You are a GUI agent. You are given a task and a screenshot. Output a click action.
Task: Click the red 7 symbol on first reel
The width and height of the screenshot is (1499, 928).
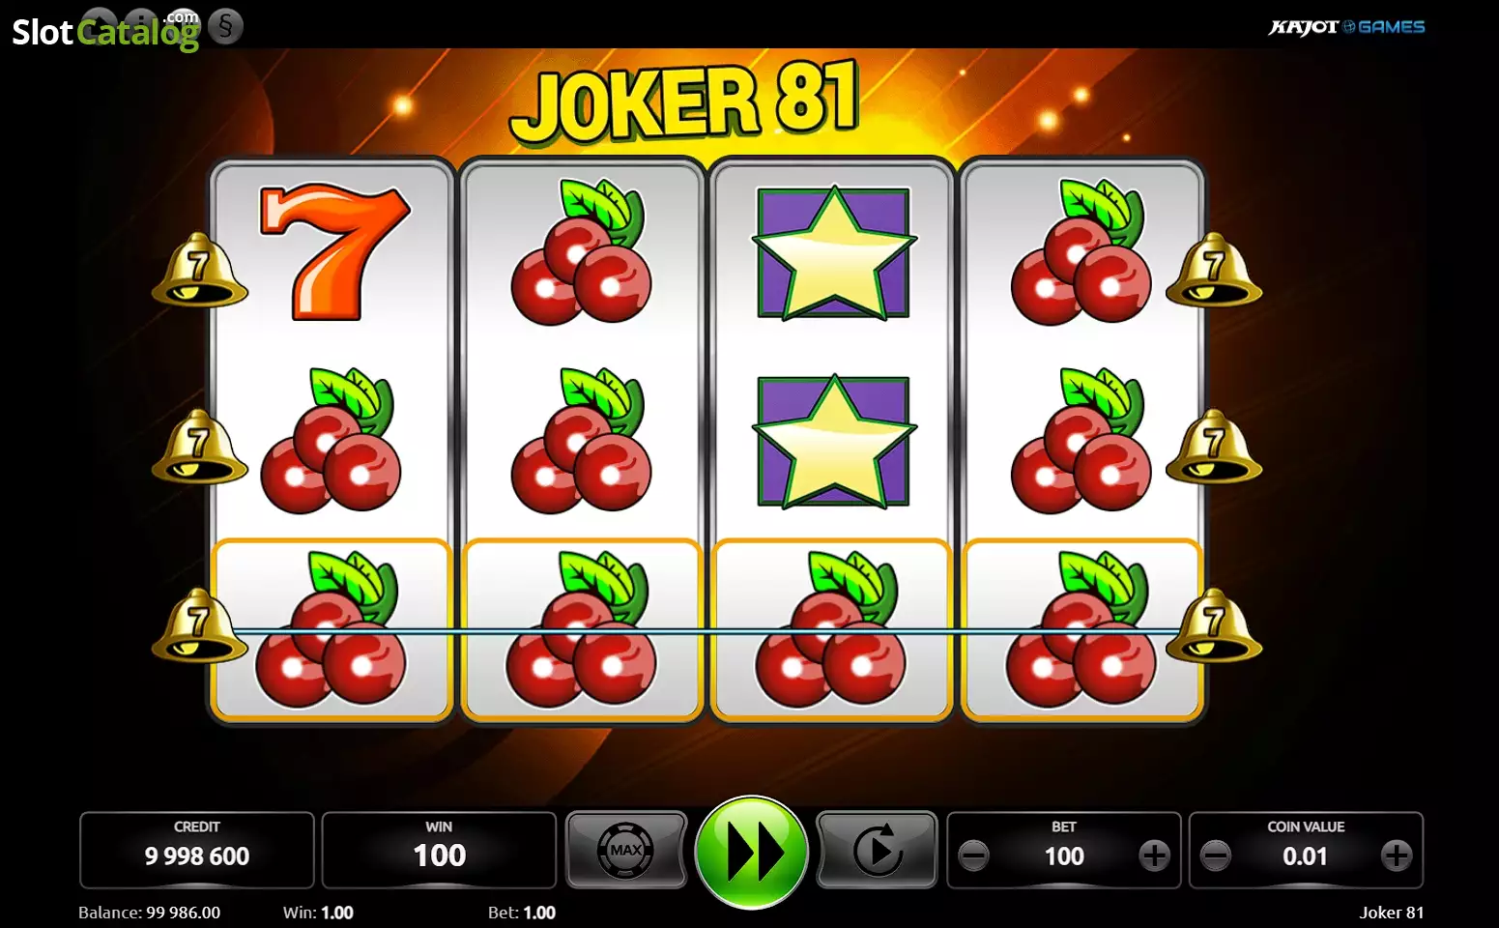(333, 253)
